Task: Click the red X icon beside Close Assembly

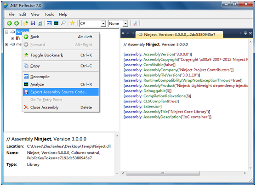Action: coord(26,107)
